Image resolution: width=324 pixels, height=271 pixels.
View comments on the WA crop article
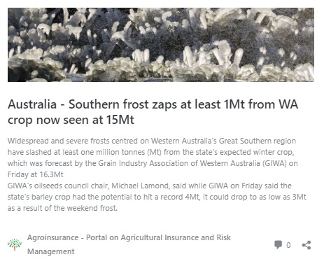pyautogui.click(x=278, y=245)
